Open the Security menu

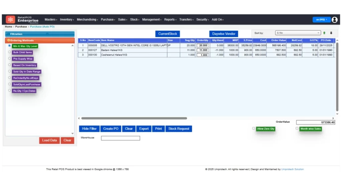click(202, 20)
